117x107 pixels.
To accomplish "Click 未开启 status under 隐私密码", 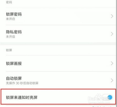I will point(10,37).
